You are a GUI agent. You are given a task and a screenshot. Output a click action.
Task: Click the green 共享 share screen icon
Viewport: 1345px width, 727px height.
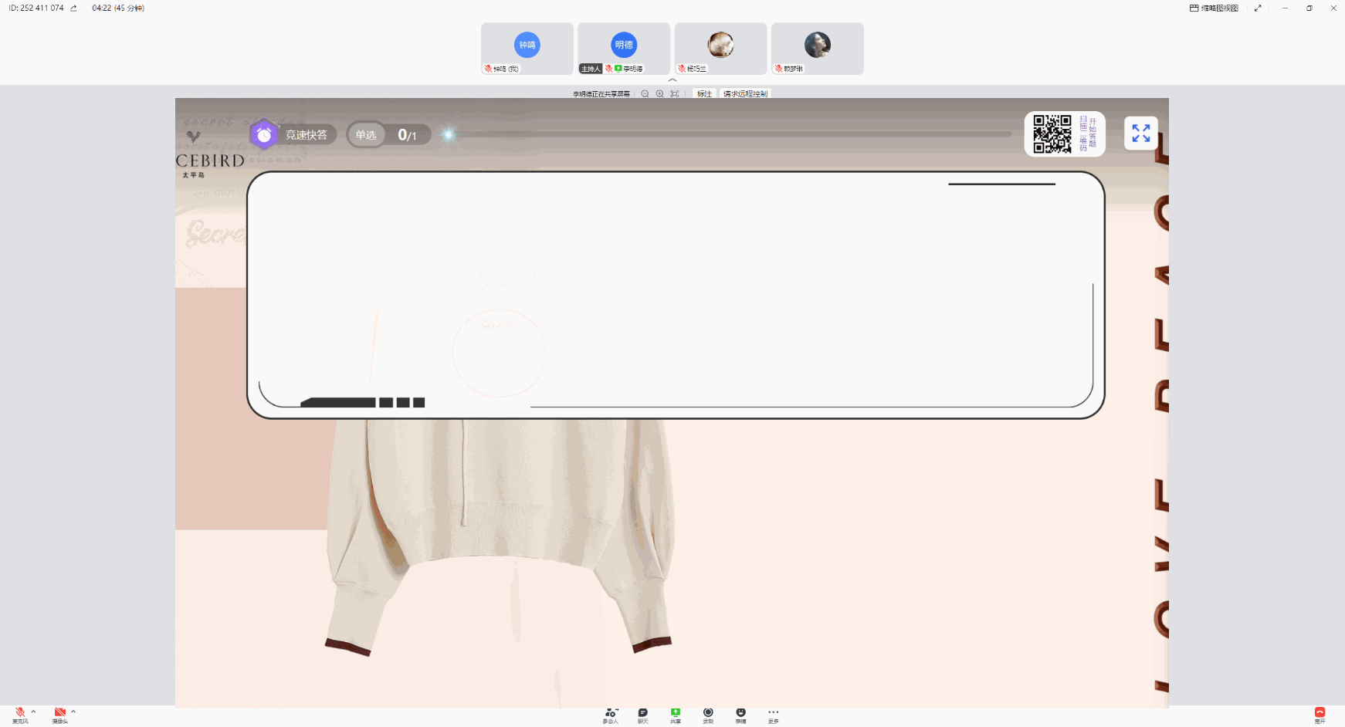click(676, 714)
